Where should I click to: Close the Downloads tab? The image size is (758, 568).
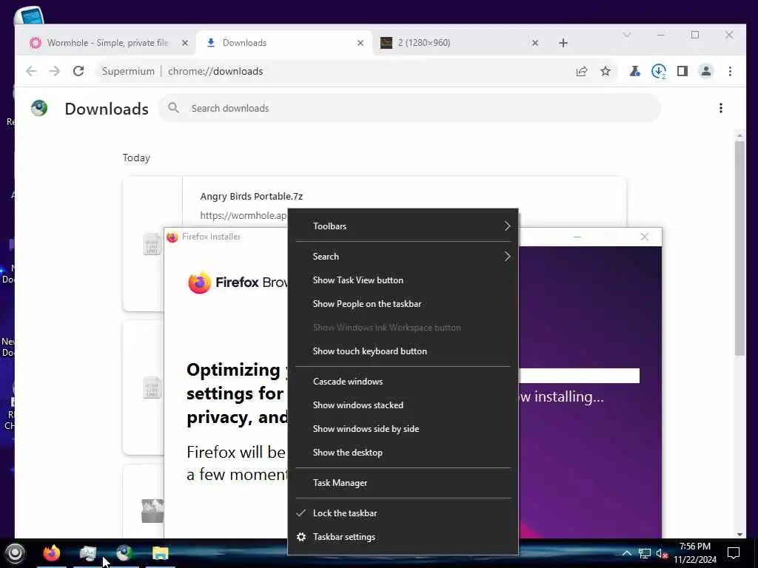[x=360, y=43]
